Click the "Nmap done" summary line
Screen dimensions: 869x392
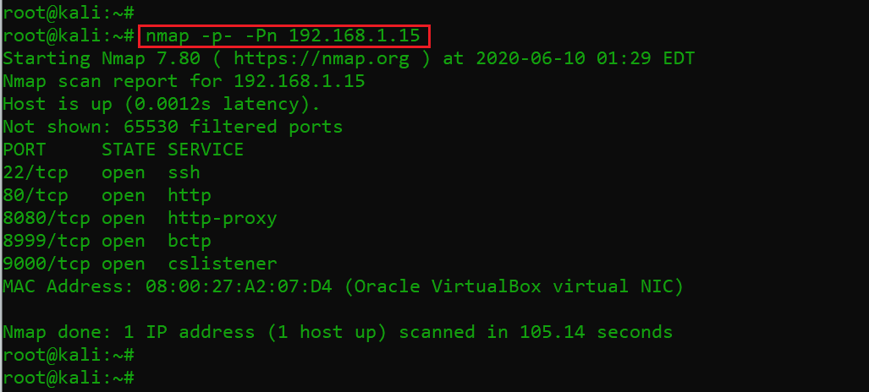pos(338,333)
